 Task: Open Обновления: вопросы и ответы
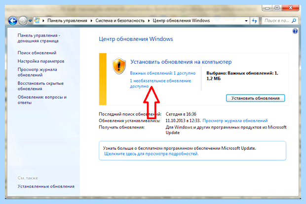tap(42, 100)
